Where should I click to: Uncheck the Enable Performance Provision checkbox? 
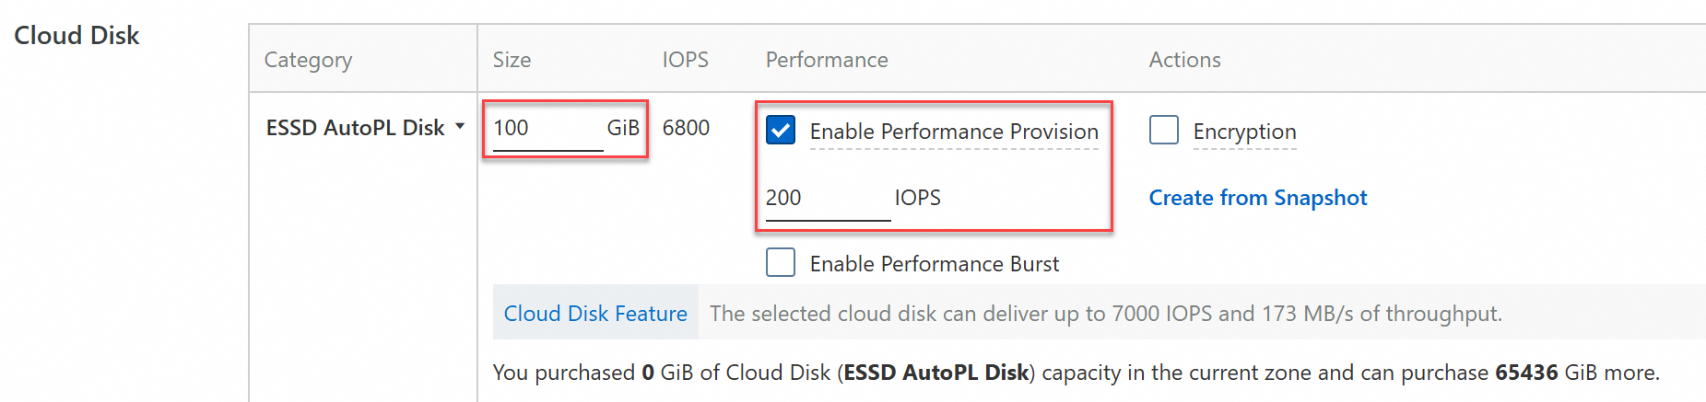(781, 131)
